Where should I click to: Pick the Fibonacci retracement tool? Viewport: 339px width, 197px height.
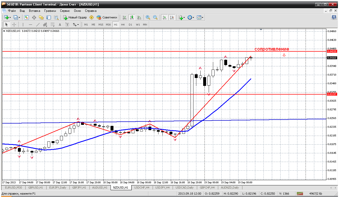pos(52,24)
